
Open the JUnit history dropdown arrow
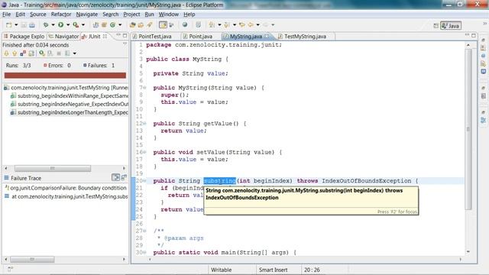click(x=75, y=53)
